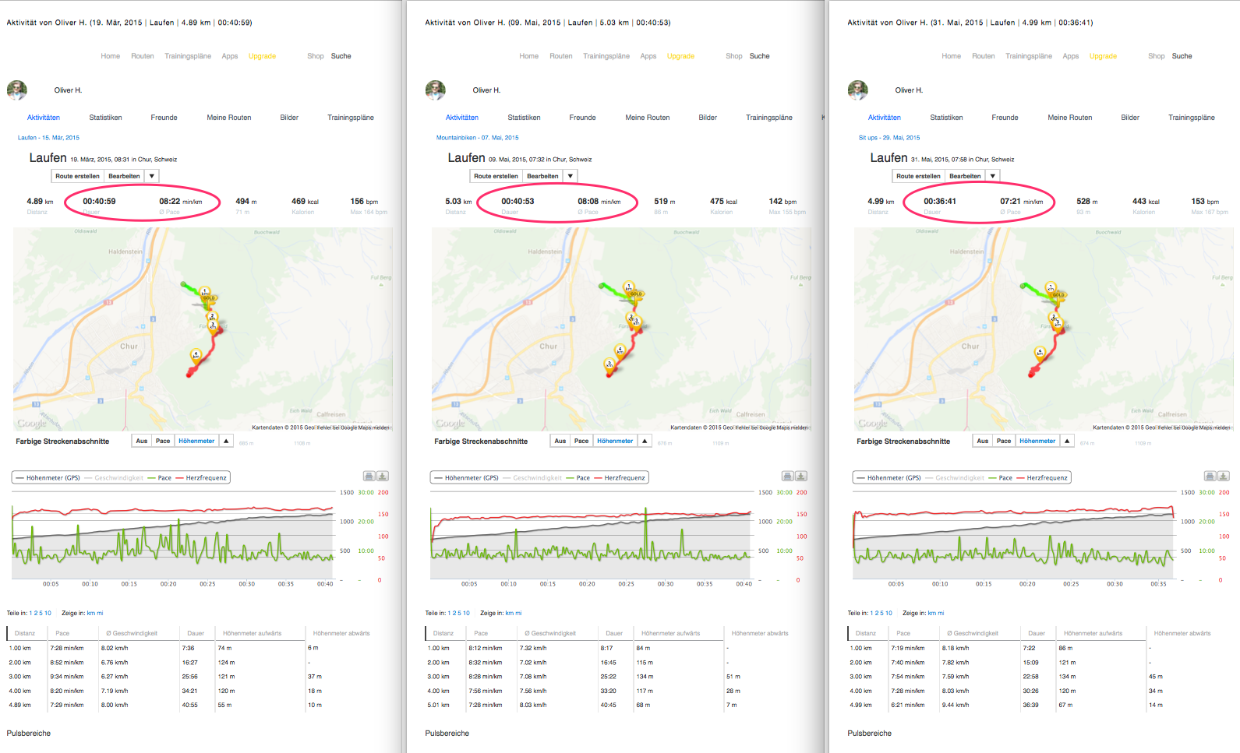The image size is (1240, 753).
Task: Print the chart in the left activity panel
Action: click(369, 476)
